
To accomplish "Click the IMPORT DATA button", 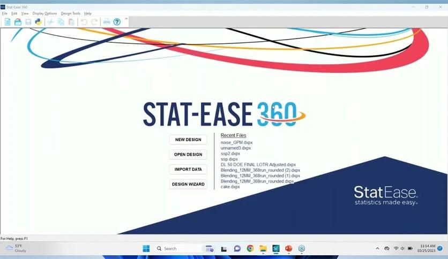I will pyautogui.click(x=188, y=169).
